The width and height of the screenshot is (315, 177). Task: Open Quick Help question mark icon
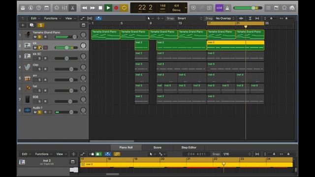click(38, 8)
